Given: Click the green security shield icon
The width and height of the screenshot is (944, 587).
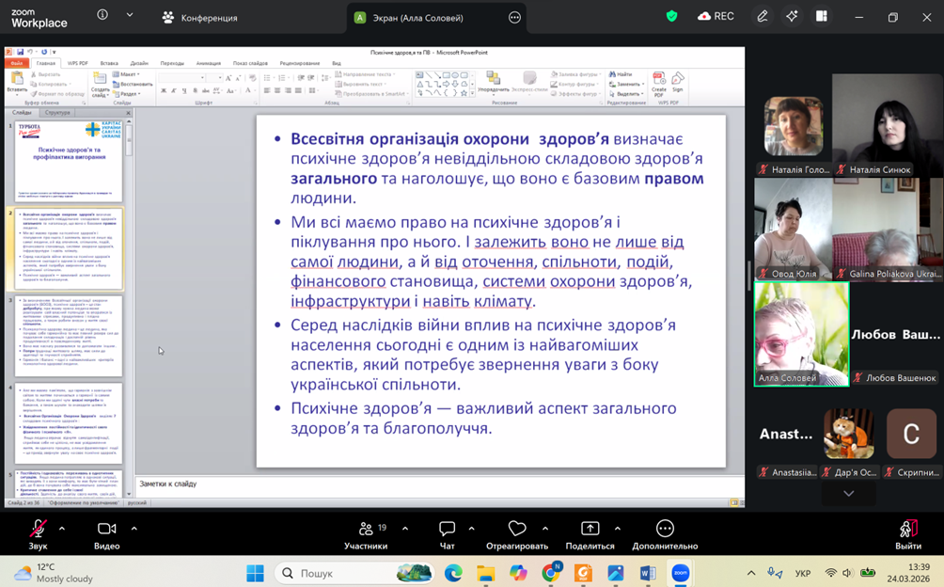Looking at the screenshot, I should click(671, 16).
